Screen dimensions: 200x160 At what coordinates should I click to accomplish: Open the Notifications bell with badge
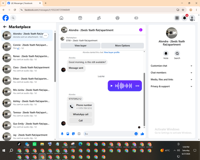tap(184, 18)
